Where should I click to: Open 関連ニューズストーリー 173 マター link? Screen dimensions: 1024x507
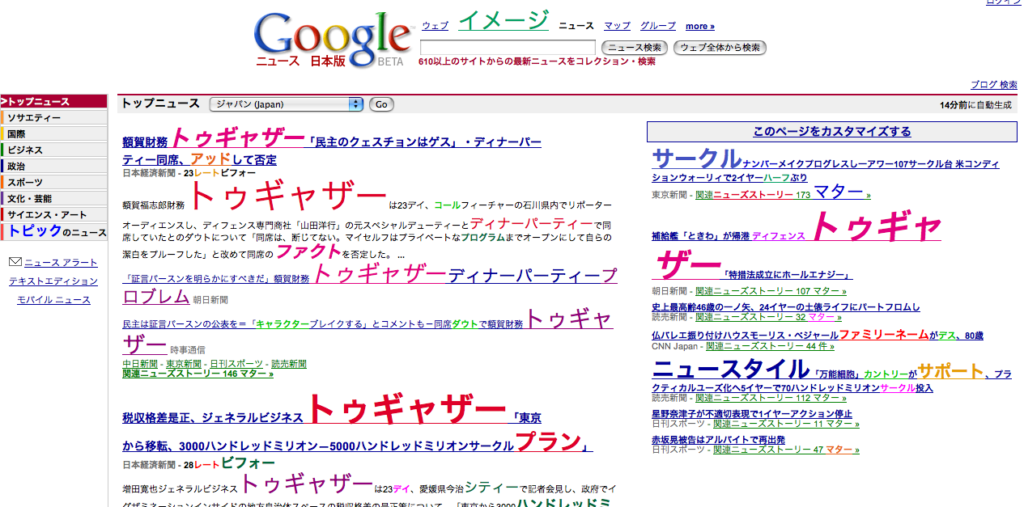pos(783,194)
